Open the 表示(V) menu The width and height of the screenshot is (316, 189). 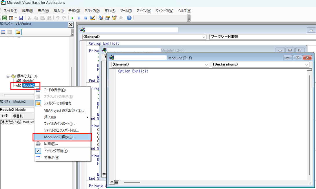tap(43, 11)
